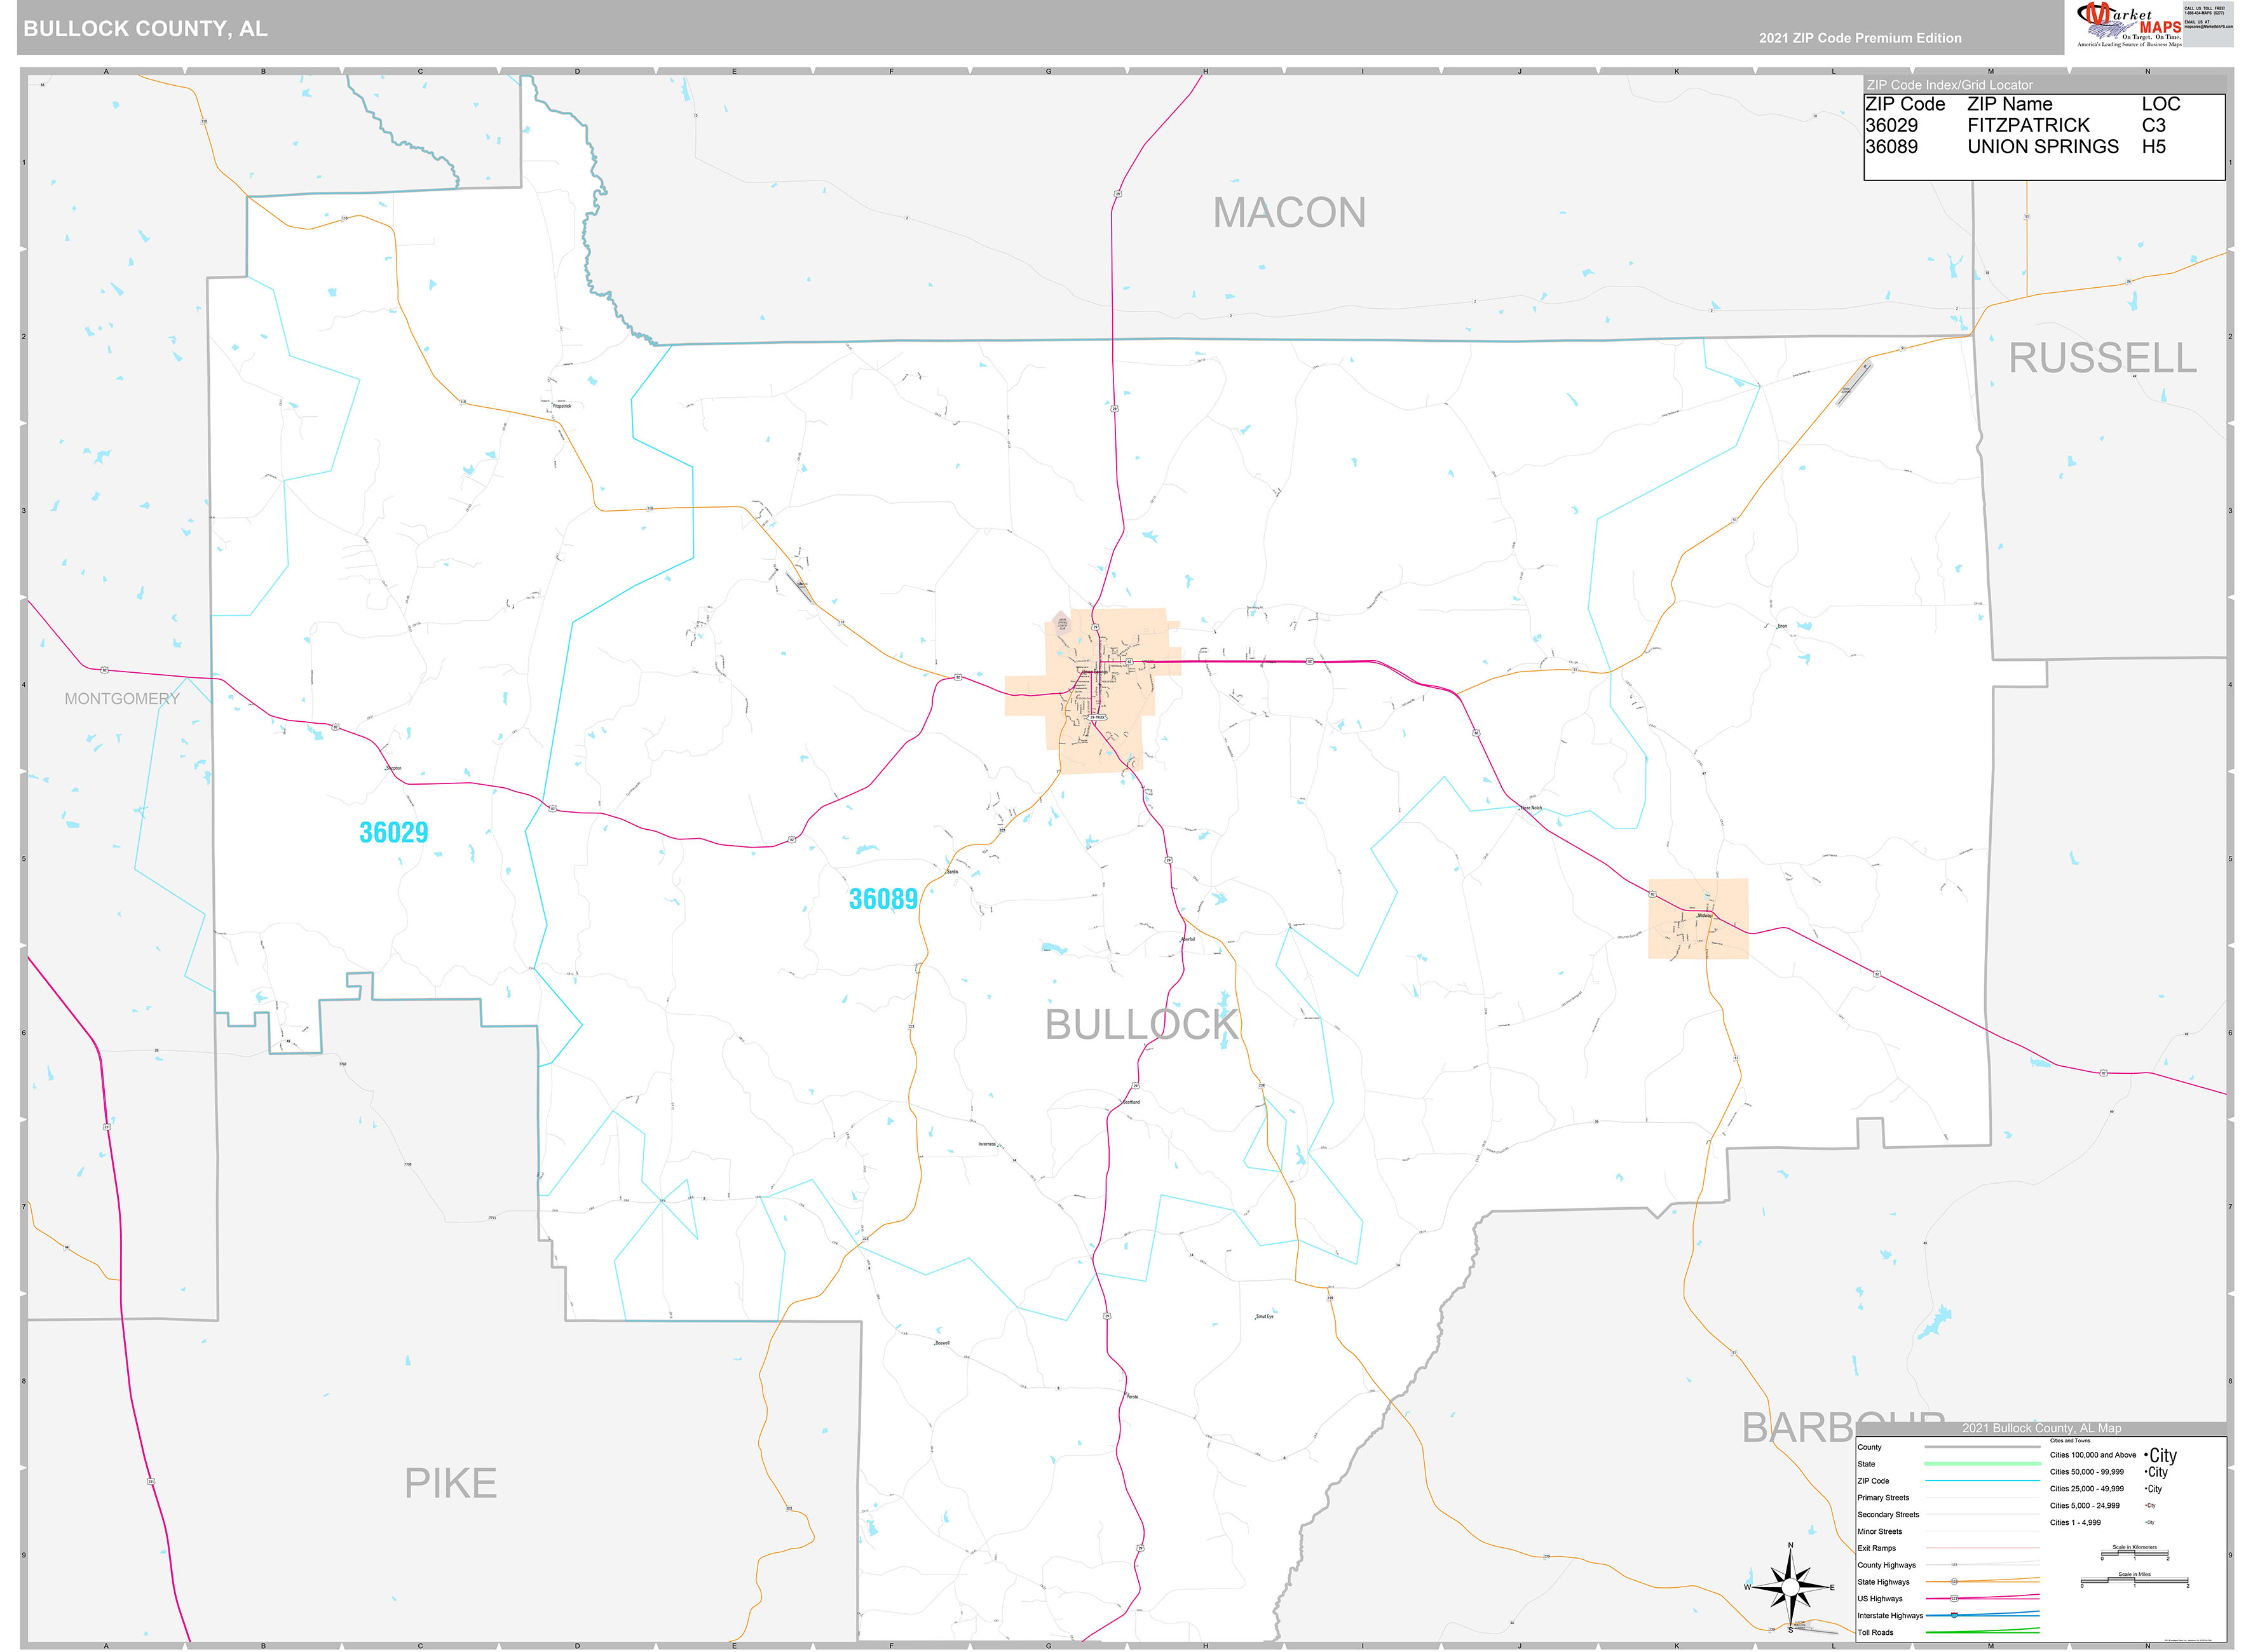Screen dimensions: 2253x1652
Task: Click the 'MONTGOMERY' county label
Action: click(122, 699)
